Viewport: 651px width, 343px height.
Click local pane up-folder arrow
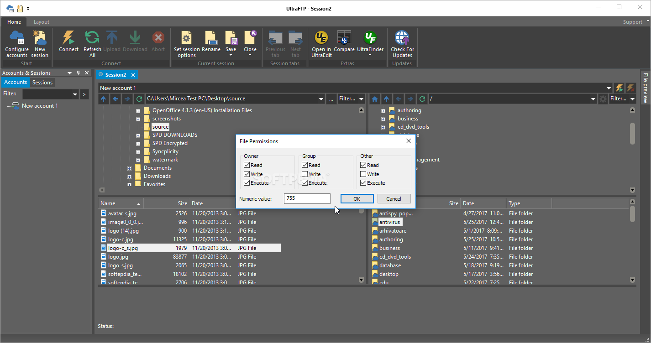[104, 99]
